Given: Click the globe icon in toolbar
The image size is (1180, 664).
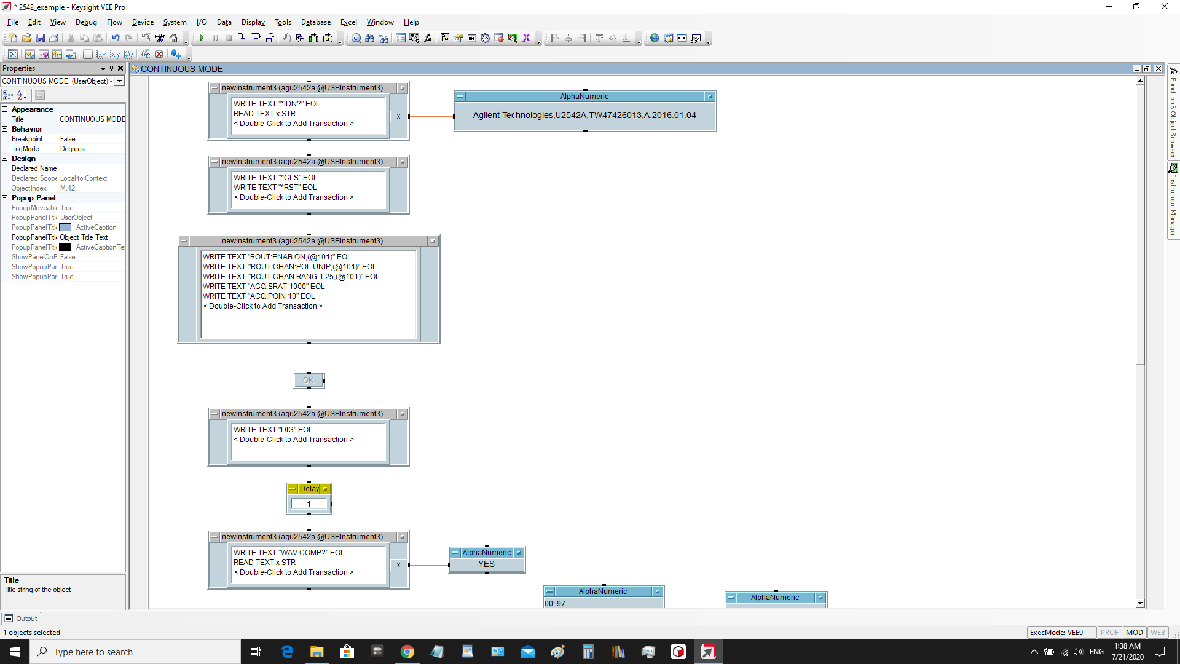Looking at the screenshot, I should click(x=655, y=38).
